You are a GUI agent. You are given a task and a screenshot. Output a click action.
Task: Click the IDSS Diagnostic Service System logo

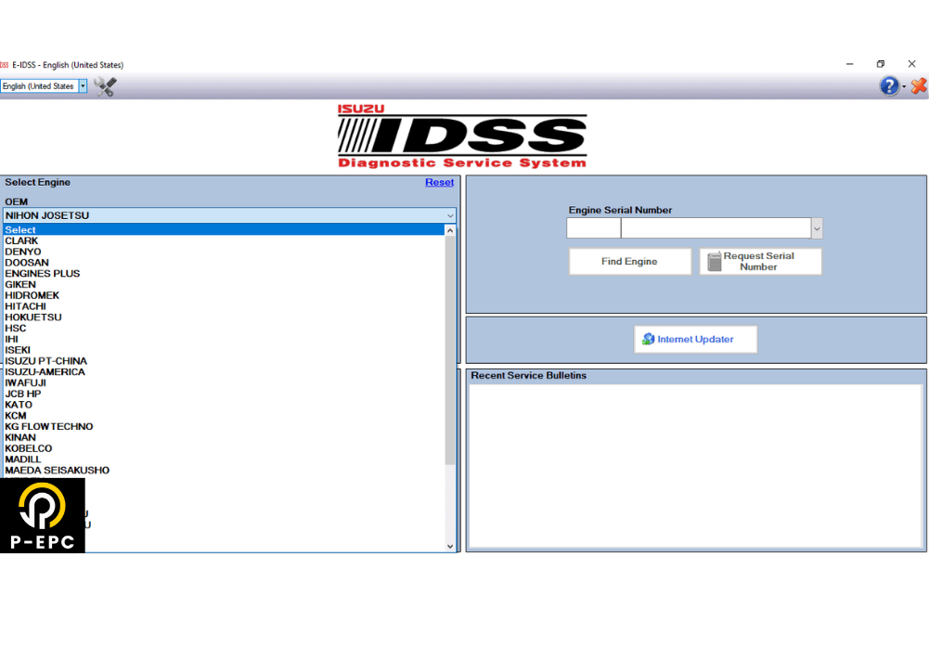pyautogui.click(x=461, y=137)
